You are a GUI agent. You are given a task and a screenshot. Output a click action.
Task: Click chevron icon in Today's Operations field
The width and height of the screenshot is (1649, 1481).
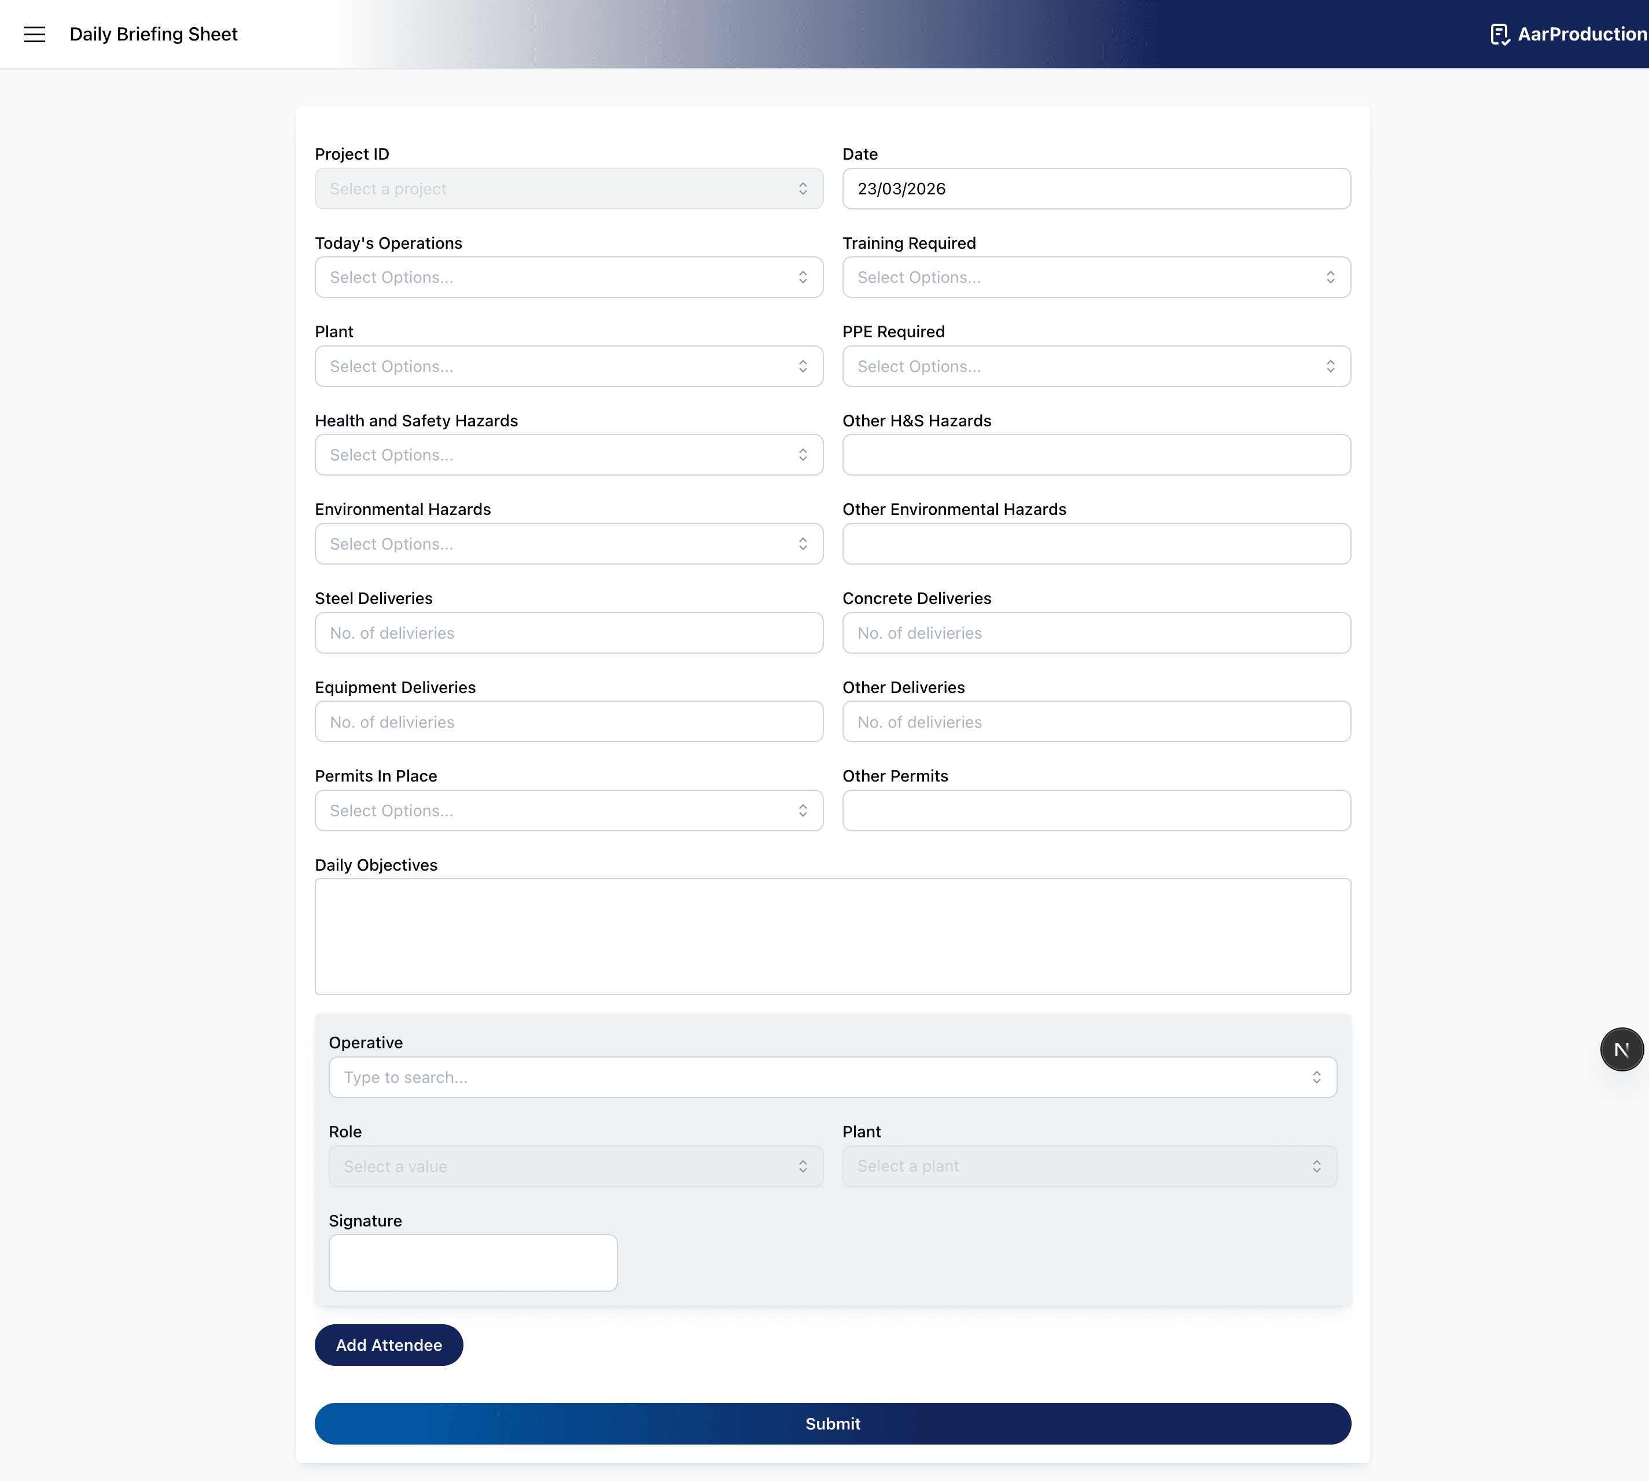click(803, 278)
